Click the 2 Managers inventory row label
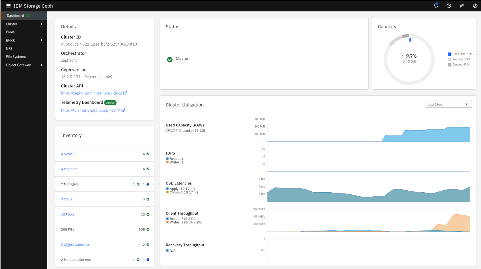Viewport: 481px width, 269px height. pos(70,184)
